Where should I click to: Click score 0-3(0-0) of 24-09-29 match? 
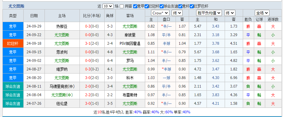pos(92,26)
